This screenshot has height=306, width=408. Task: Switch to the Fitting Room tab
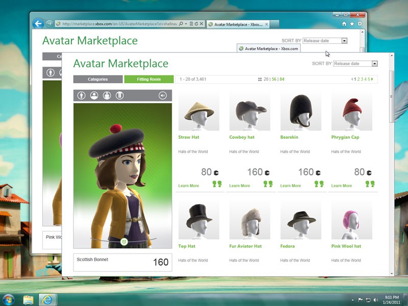148,79
